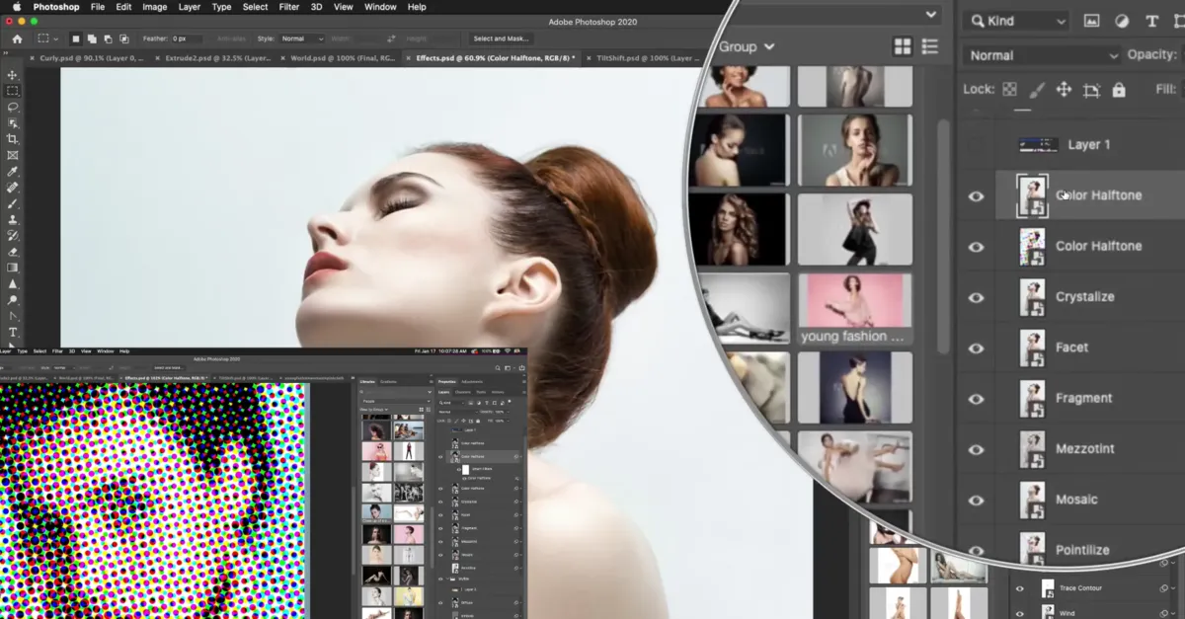Hide the Crystalize layer

tap(976, 297)
